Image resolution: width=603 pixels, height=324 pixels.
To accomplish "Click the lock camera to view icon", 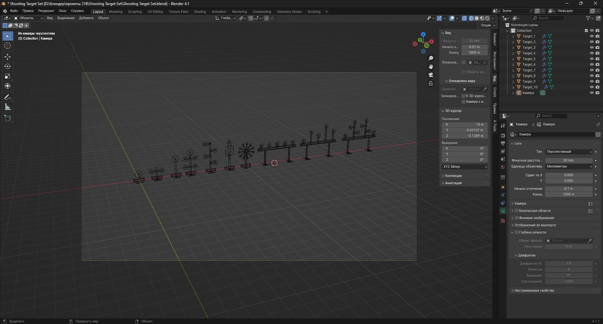I will [x=431, y=83].
